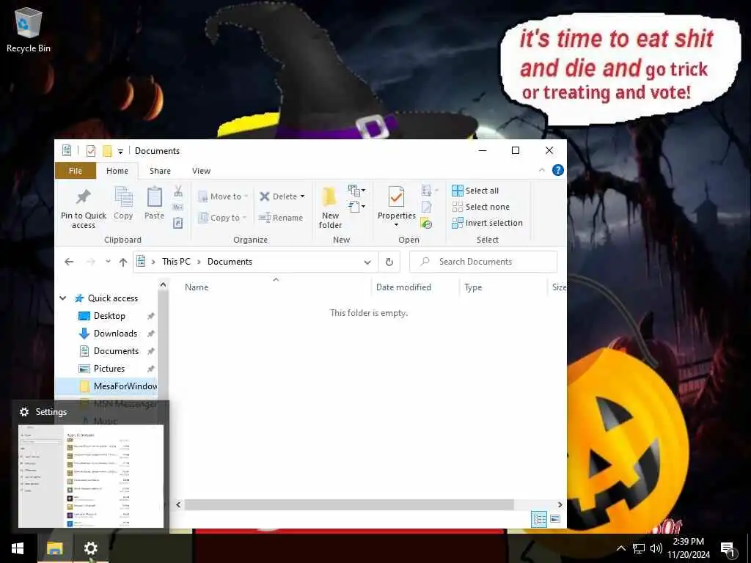Click the File Explorer taskbar icon
This screenshot has height=563, width=751.
[54, 548]
